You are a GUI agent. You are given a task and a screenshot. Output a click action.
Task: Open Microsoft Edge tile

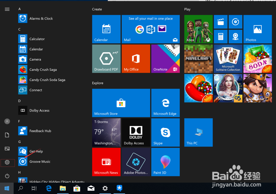(165, 103)
